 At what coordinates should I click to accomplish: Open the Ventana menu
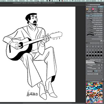click(x=37, y=1)
